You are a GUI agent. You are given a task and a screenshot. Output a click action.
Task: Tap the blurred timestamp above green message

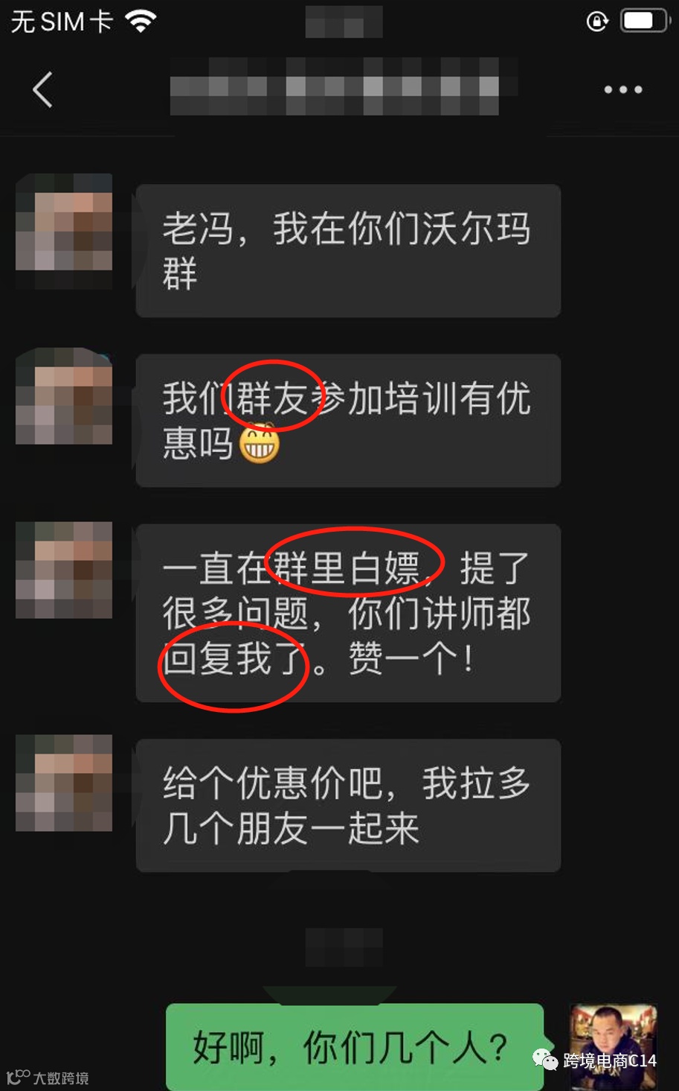click(x=344, y=947)
